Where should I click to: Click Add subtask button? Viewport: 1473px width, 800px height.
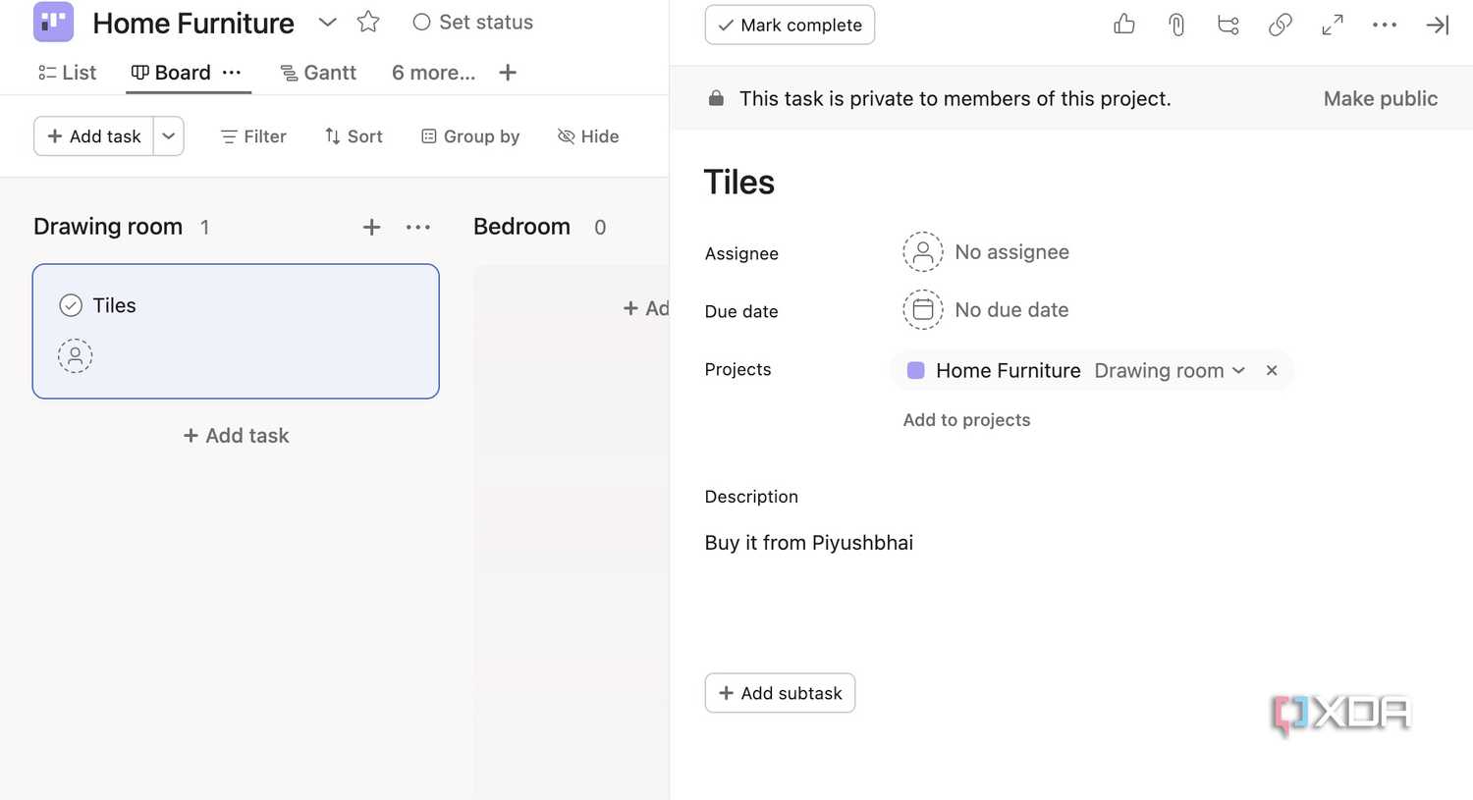click(x=780, y=693)
